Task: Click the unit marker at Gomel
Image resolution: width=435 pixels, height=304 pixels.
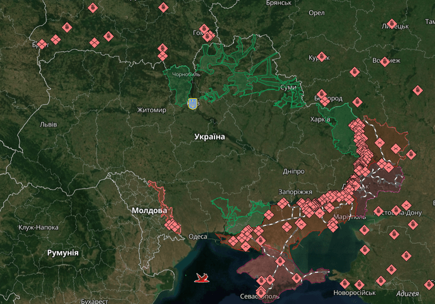Action: click(x=204, y=29)
